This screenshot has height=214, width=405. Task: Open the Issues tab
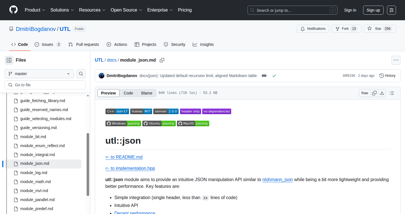tap(48, 44)
